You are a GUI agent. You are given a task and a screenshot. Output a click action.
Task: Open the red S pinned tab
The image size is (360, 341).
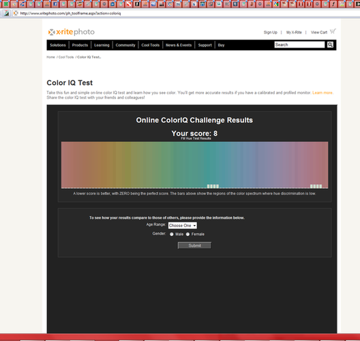(129, 4)
